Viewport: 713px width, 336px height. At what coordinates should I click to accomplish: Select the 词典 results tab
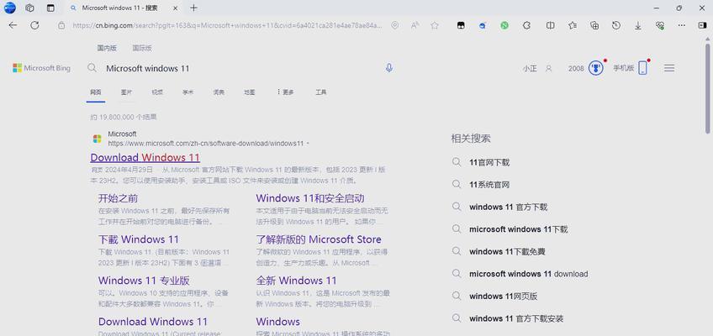coord(219,92)
